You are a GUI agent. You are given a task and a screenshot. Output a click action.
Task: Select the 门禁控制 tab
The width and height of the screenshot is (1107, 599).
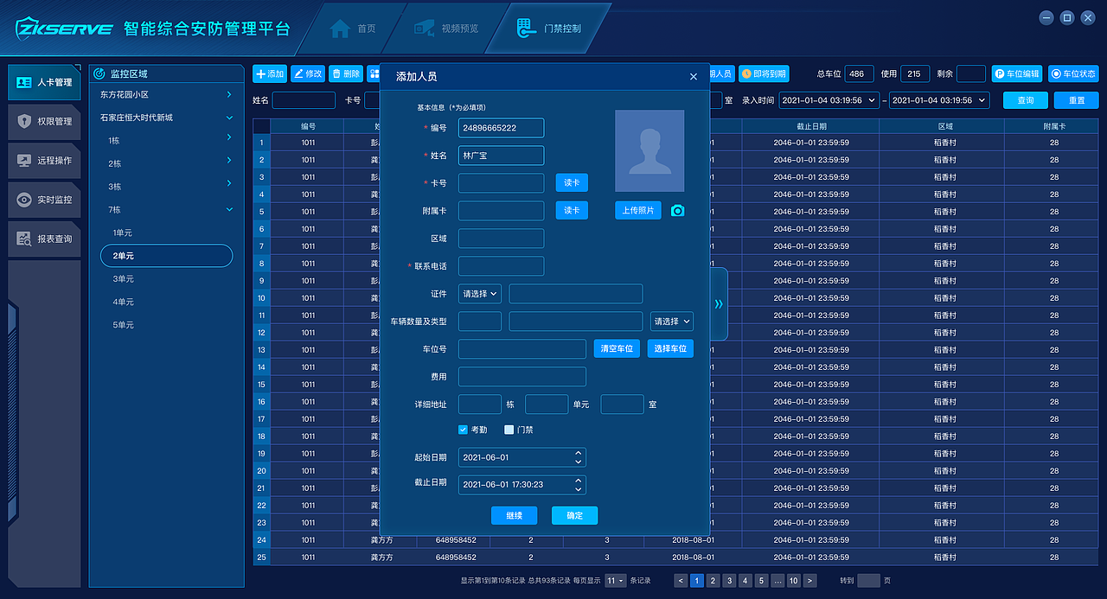point(548,29)
